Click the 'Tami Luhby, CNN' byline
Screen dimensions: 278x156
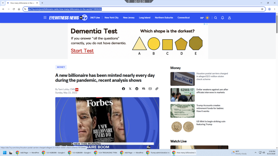point(66,89)
